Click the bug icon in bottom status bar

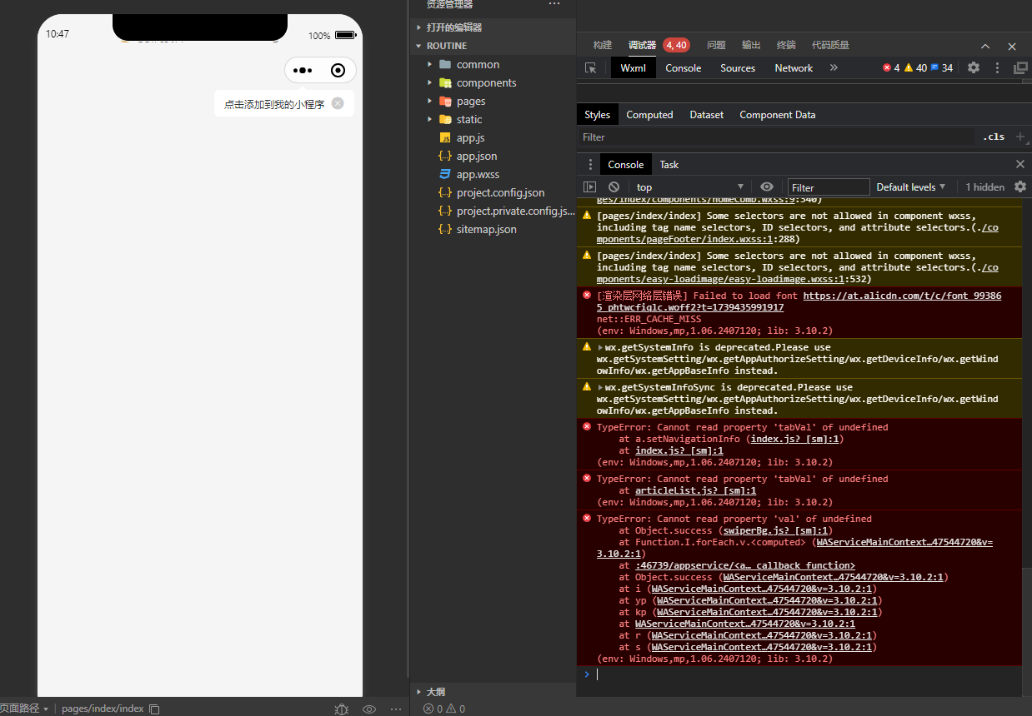(341, 709)
